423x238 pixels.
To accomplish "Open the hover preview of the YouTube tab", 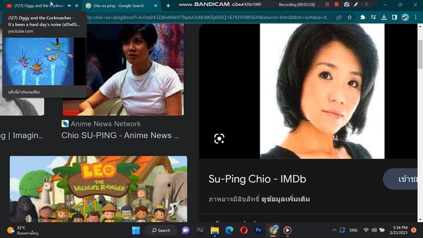I will click(x=45, y=55).
